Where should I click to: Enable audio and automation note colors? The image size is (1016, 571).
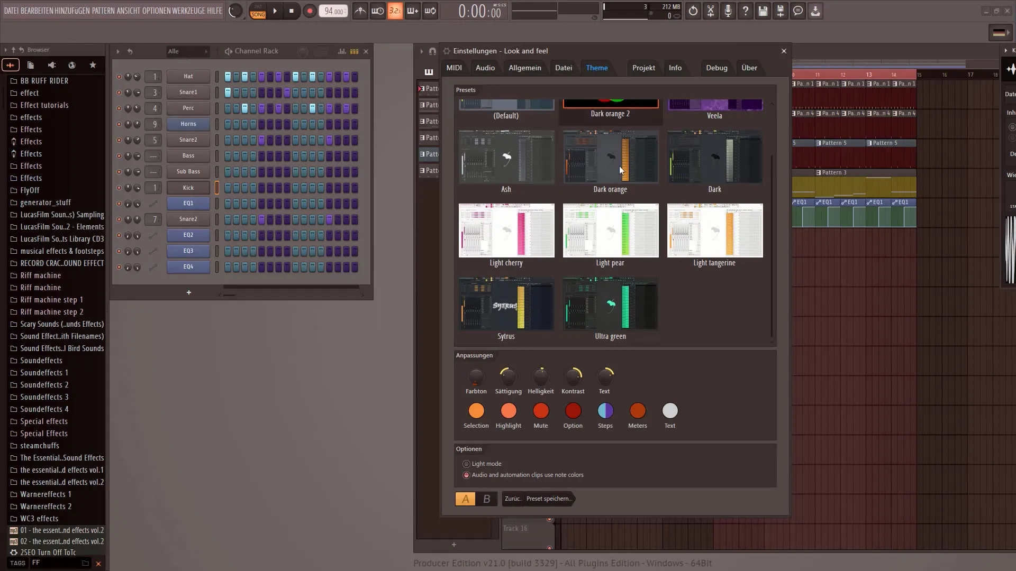(466, 475)
